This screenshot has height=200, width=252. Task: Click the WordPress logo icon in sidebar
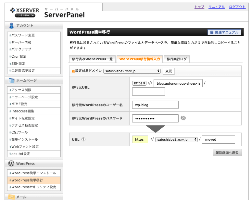[11, 164]
